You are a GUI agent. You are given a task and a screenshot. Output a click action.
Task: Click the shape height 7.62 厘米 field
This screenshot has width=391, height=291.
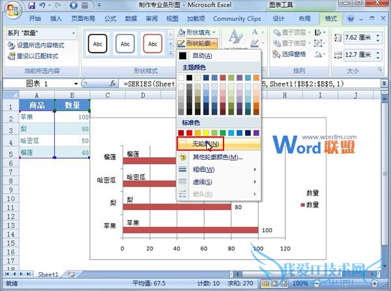[358, 38]
